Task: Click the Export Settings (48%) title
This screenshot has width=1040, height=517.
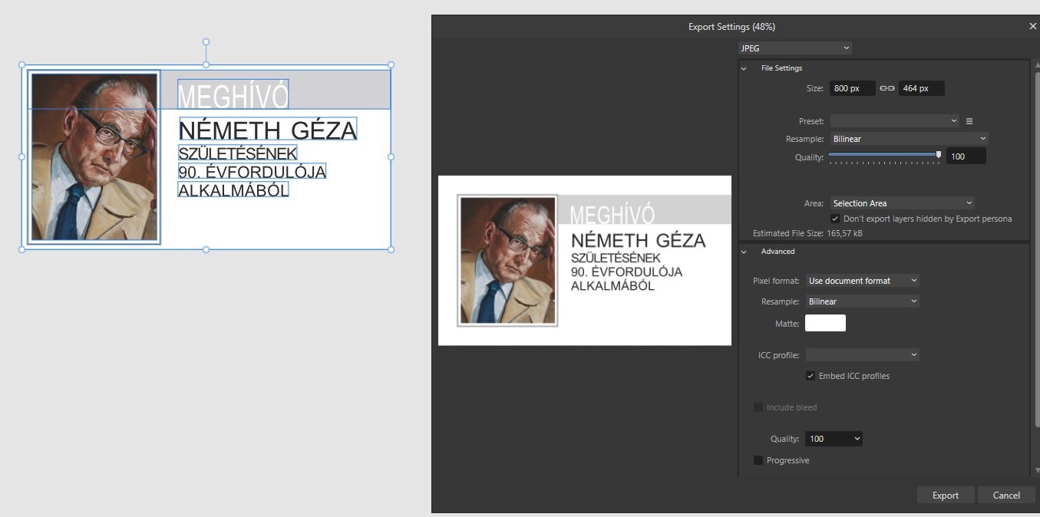Action: click(731, 27)
